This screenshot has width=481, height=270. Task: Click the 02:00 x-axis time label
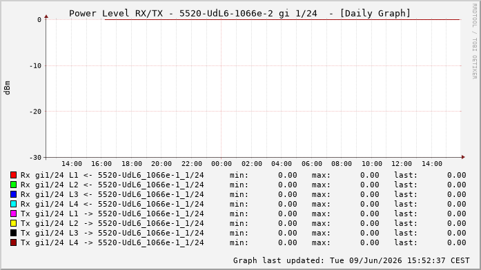click(x=252, y=164)
